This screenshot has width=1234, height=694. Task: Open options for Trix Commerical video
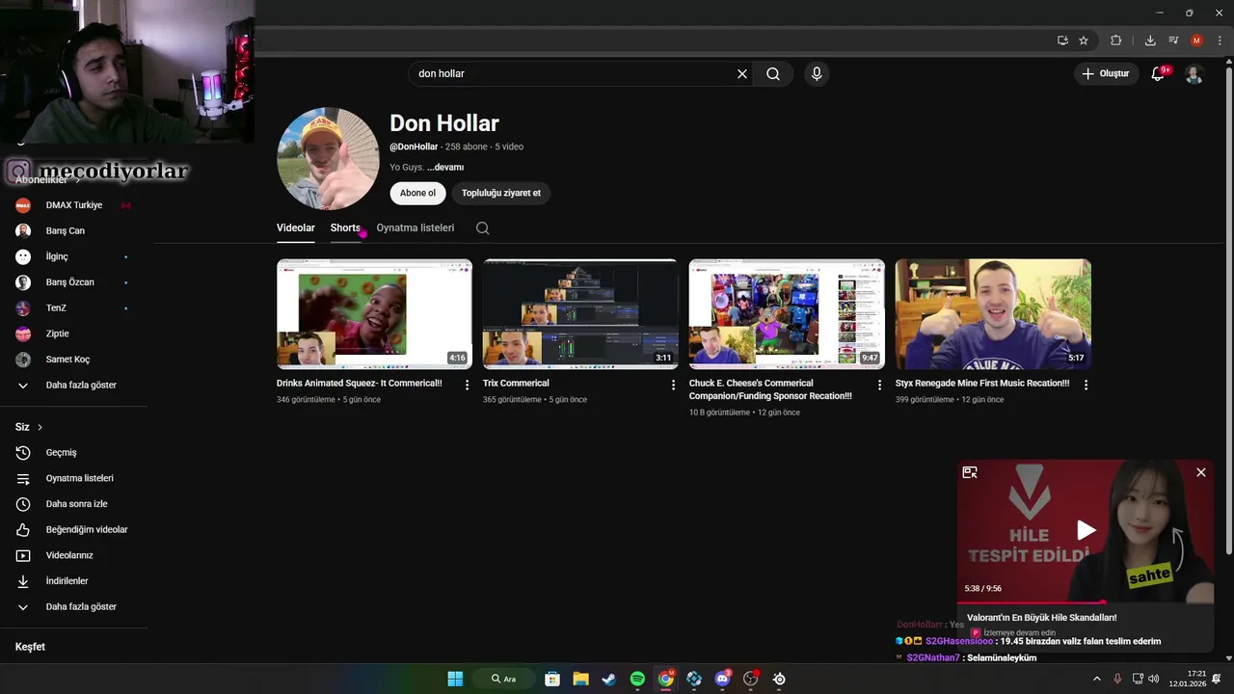coord(674,385)
